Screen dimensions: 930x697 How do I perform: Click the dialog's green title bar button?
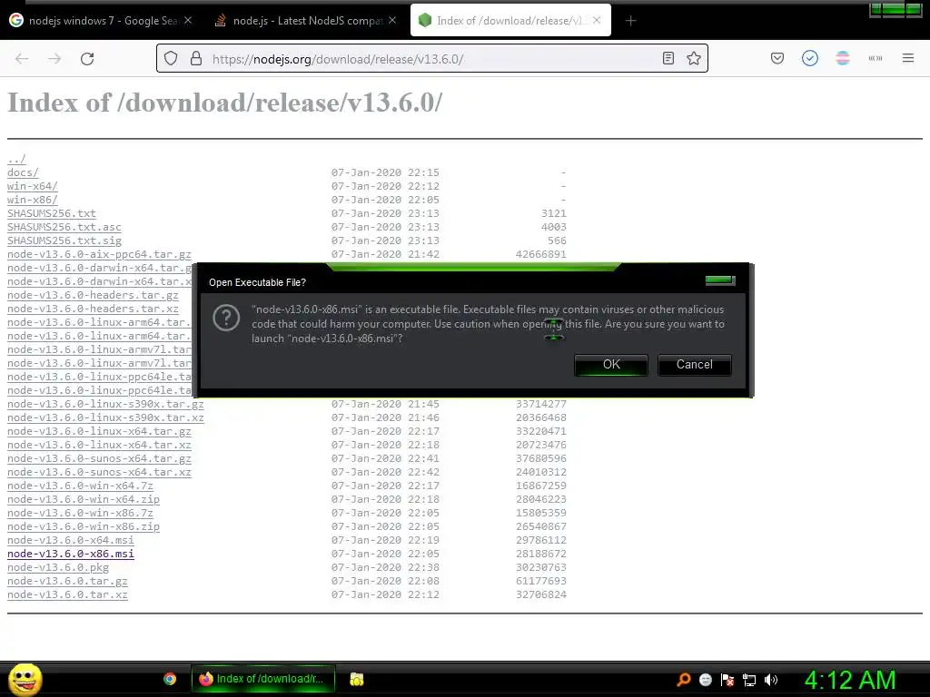coord(720,280)
